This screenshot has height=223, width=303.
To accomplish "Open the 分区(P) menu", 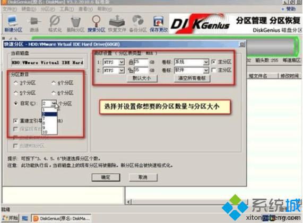I will click(x=48, y=9).
